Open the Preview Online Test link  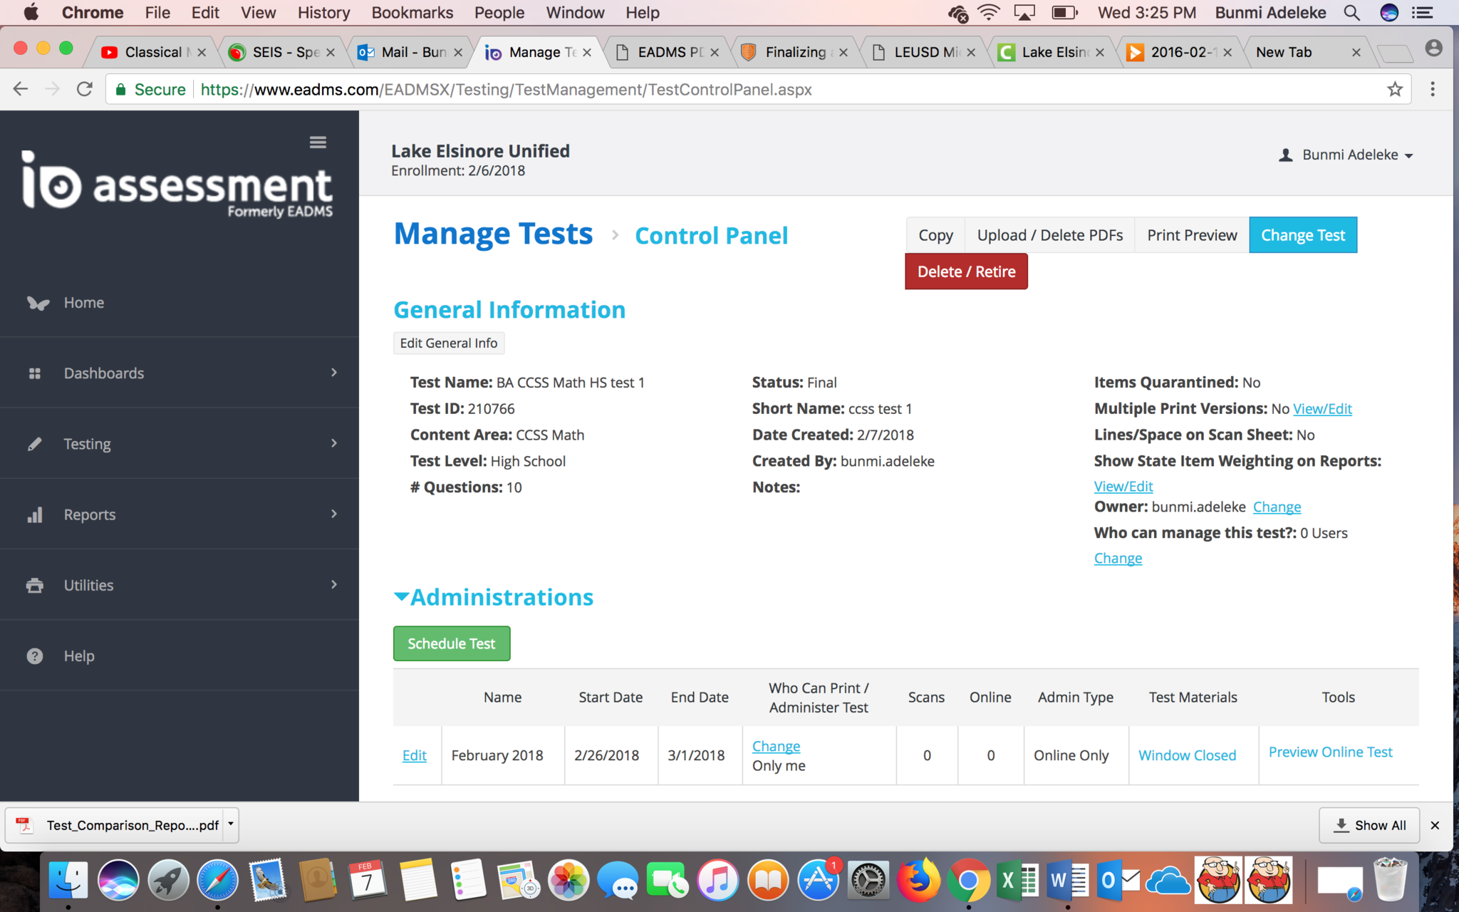[1330, 752]
